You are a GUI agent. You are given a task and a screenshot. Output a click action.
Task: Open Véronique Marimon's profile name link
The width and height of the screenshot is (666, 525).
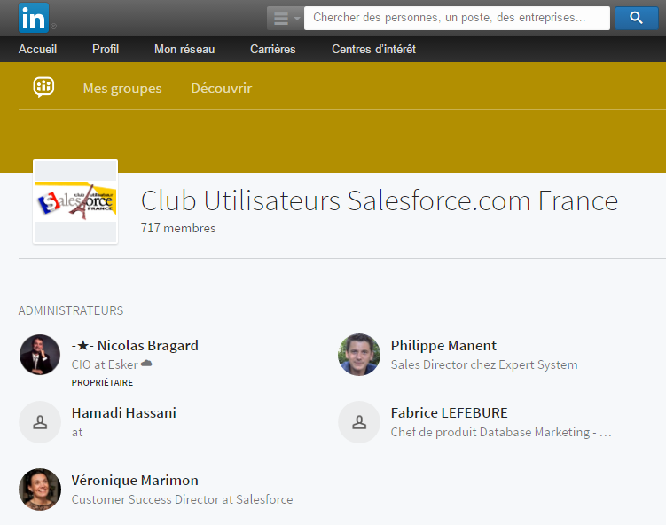coord(135,480)
